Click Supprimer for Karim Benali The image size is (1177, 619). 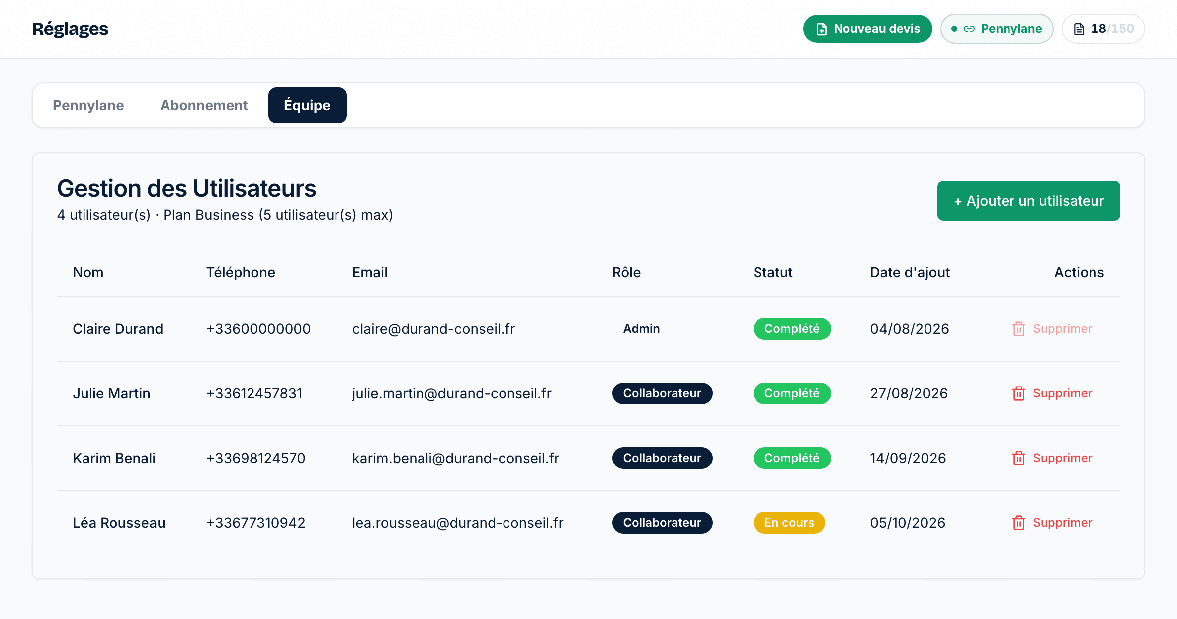tap(1053, 458)
